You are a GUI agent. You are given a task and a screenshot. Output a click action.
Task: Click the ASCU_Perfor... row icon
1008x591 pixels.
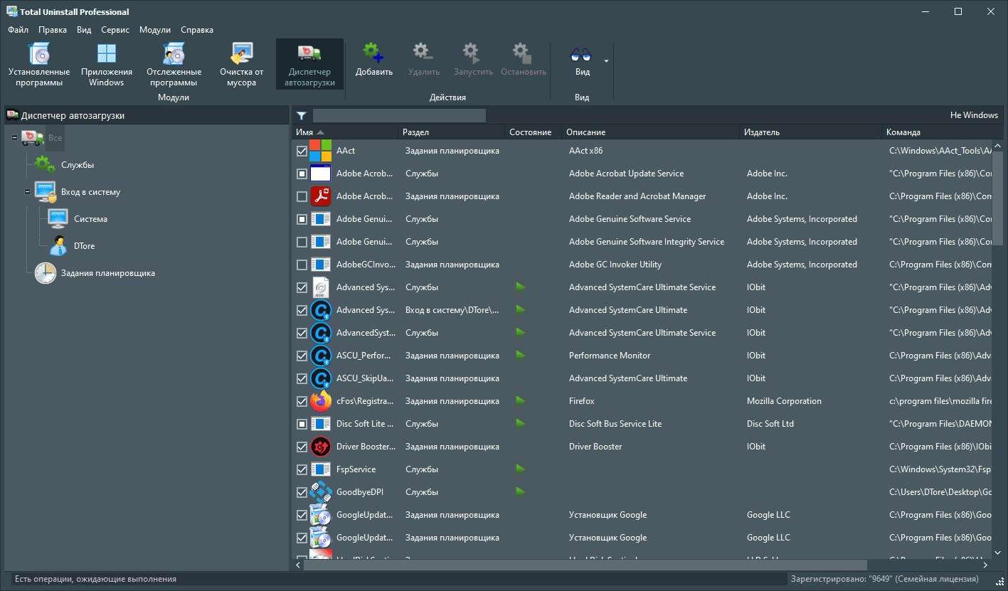[321, 356]
